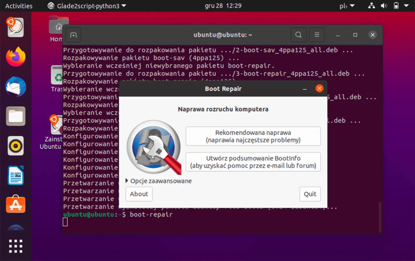Open search in the terminal window
The image size is (415, 261).
coord(298,35)
